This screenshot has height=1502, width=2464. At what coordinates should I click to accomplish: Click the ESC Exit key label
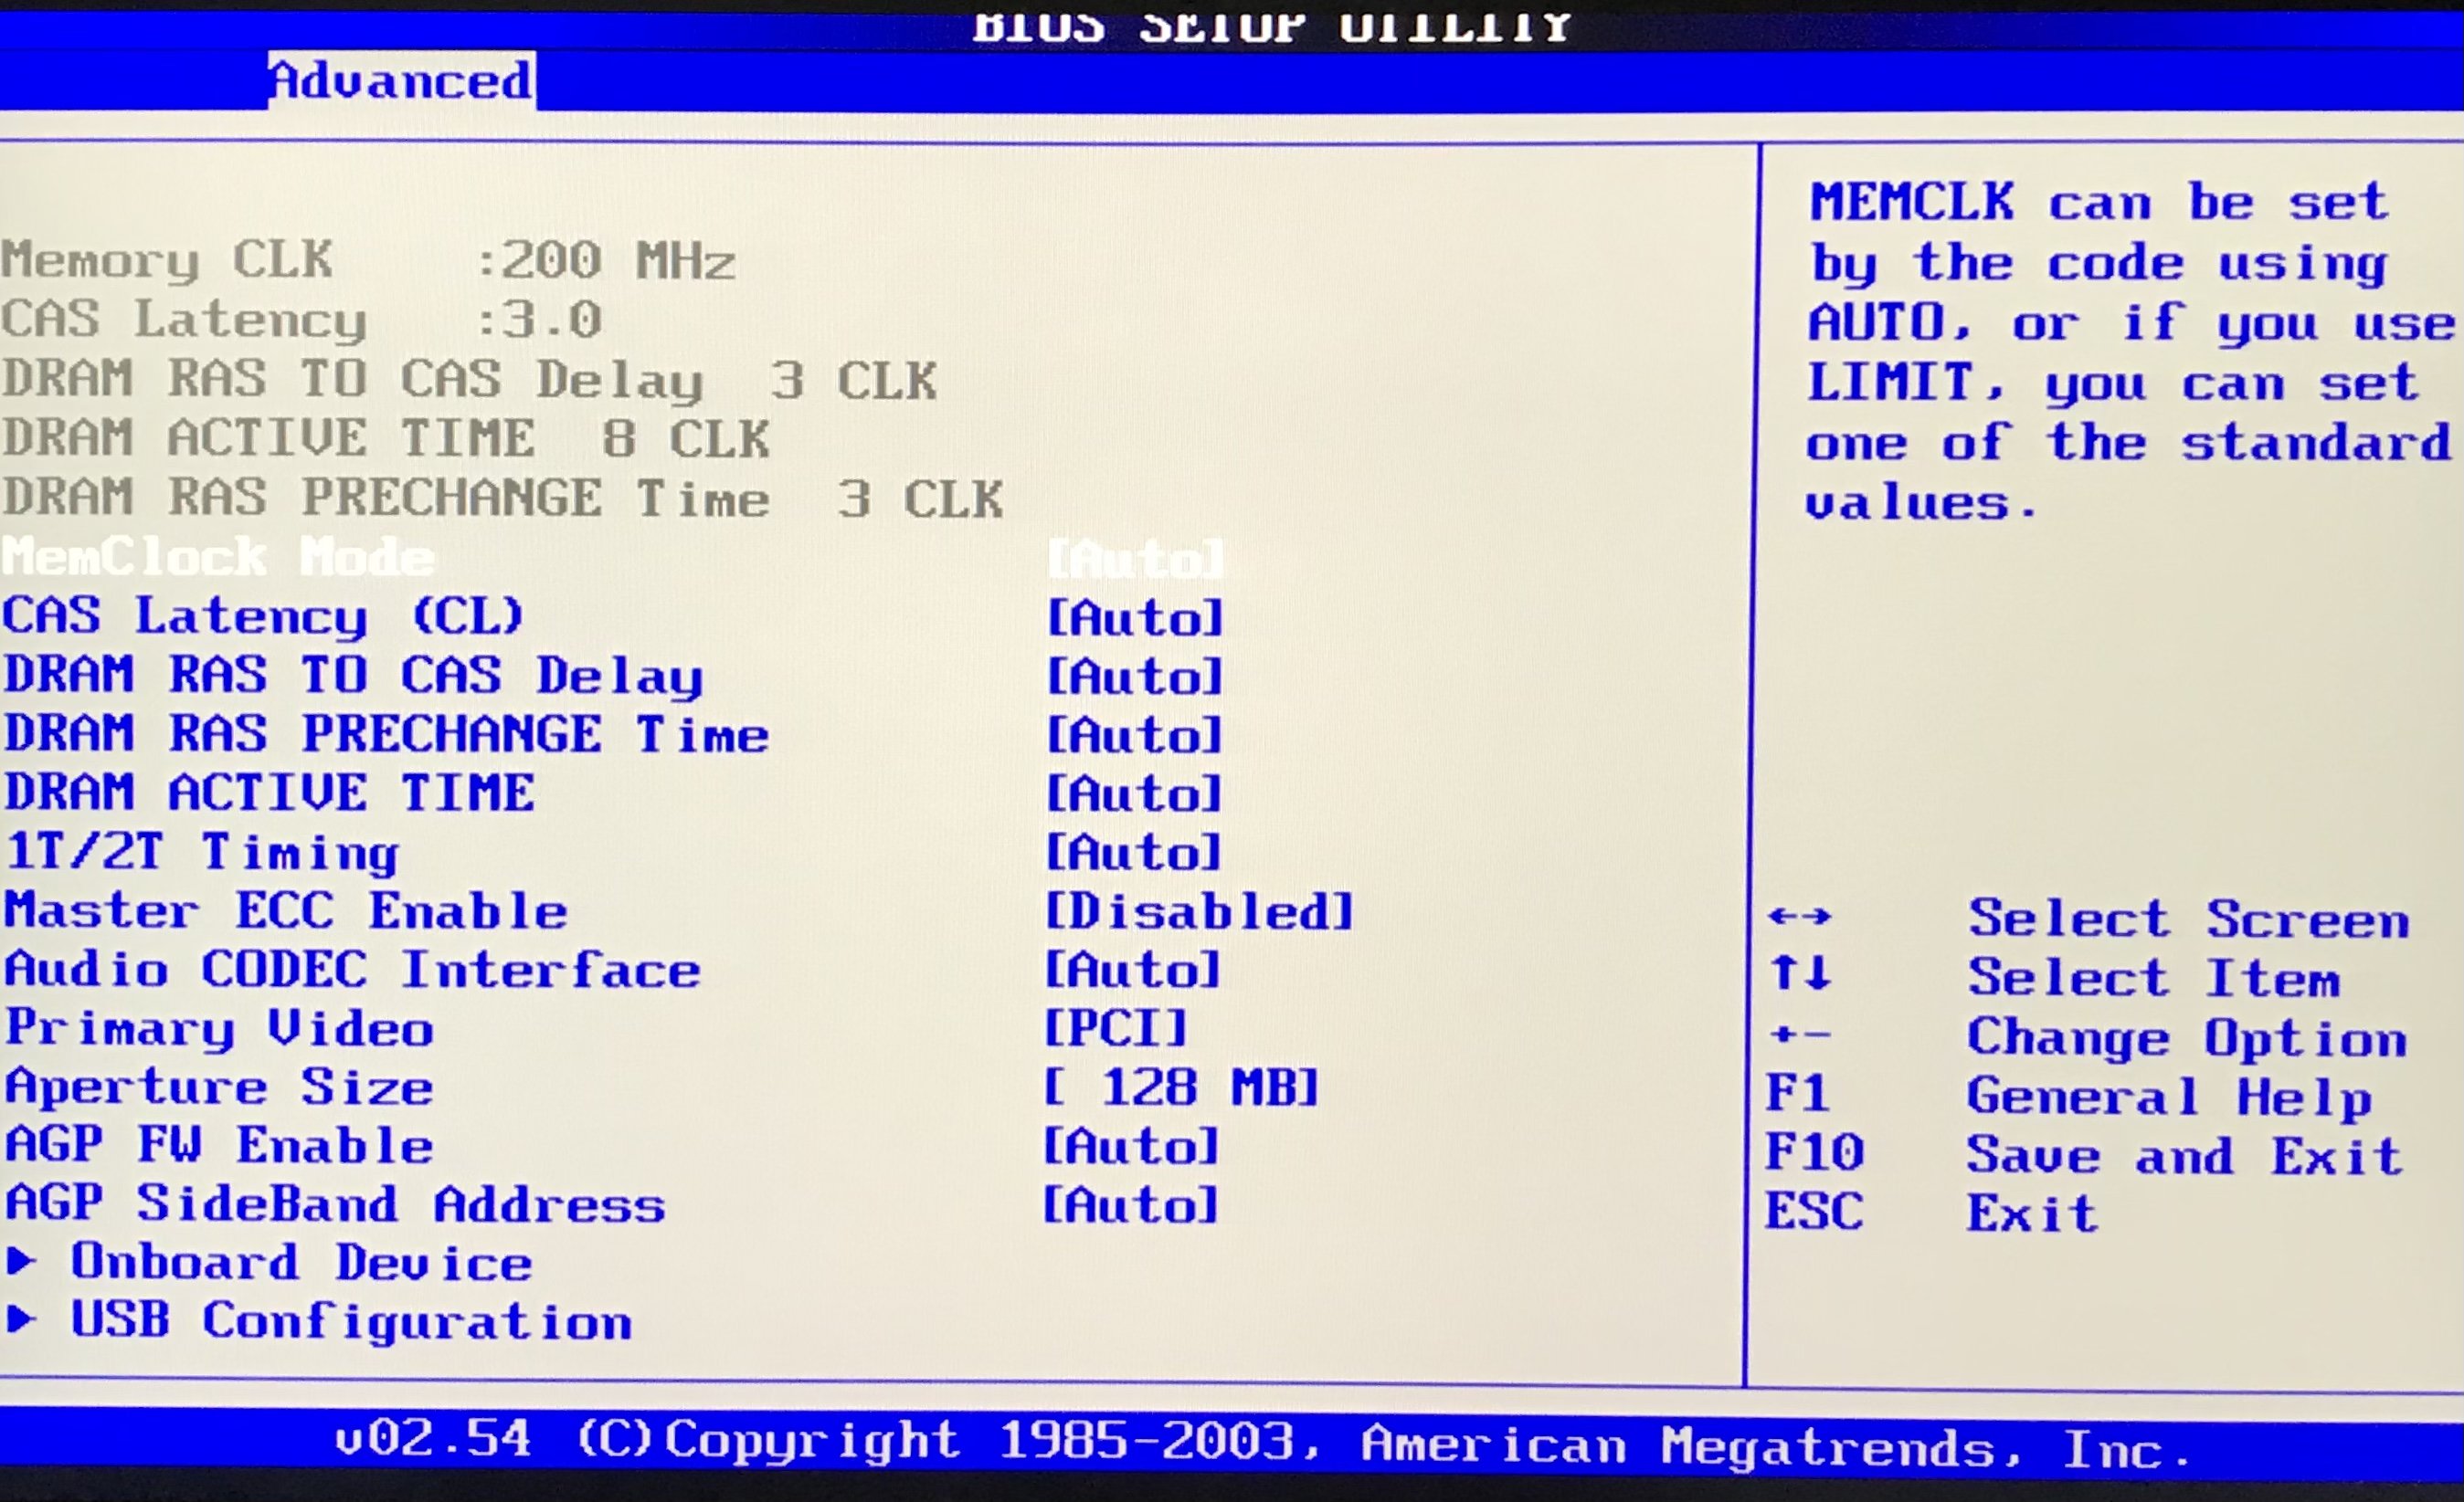point(1814,1212)
